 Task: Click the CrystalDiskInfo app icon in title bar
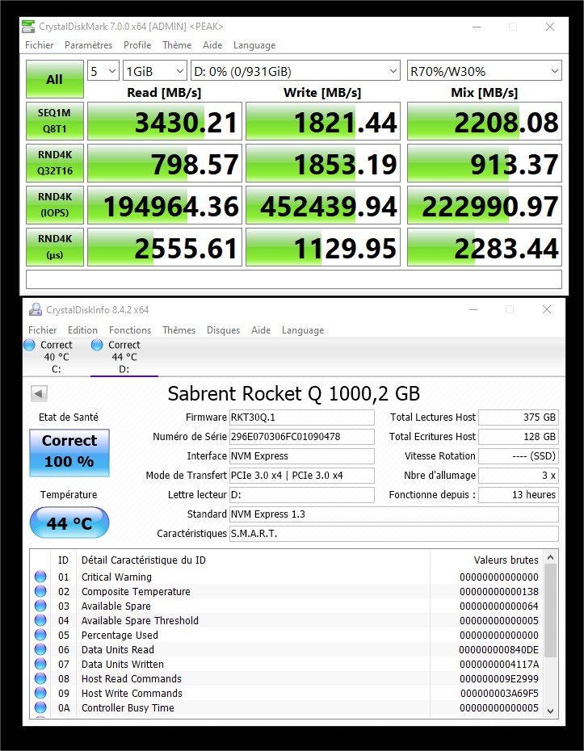[35, 310]
